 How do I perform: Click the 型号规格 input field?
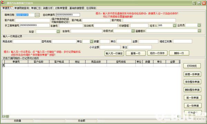pyautogui.click(x=64, y=42)
